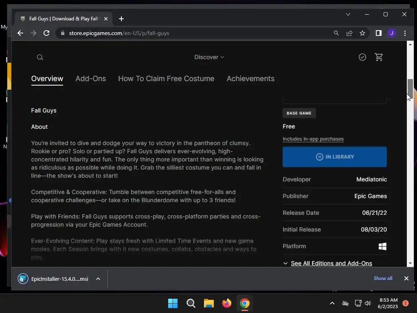Show hidden system tray icons
This screenshot has height=313, width=417.
click(332, 303)
